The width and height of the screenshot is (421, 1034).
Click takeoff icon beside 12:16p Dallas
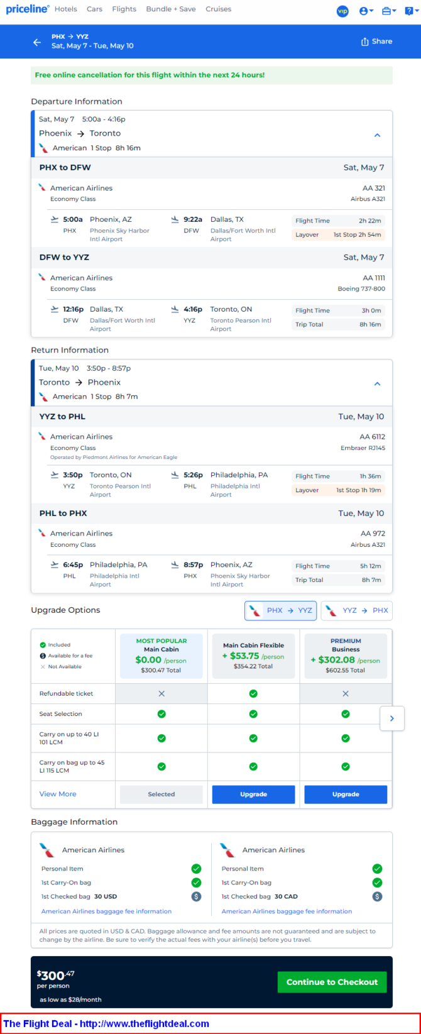pos(55,309)
